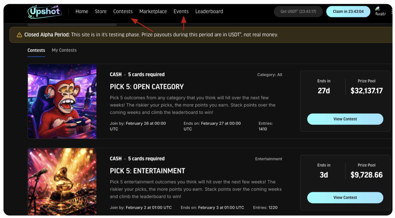The height and width of the screenshot is (218, 395).
Task: Click Ends on: February 3 text
Action: [x=213, y=208]
